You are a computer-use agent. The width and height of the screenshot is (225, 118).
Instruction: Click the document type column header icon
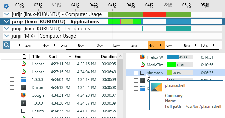click(24, 56)
